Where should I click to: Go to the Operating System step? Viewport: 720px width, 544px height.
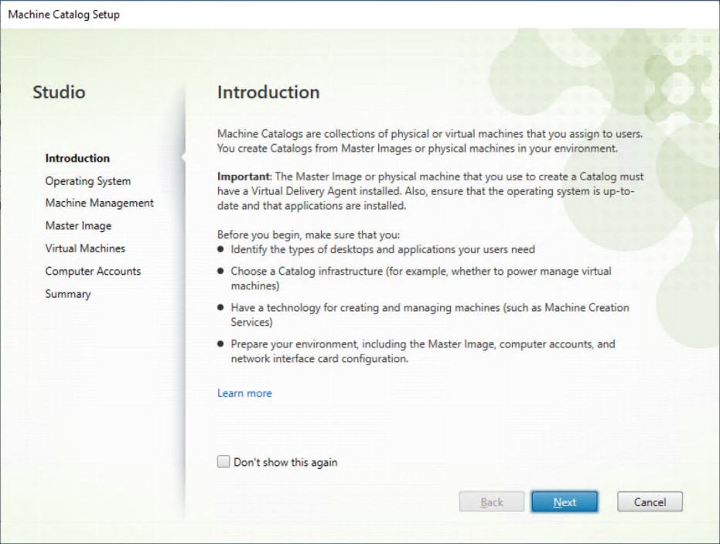87,181
